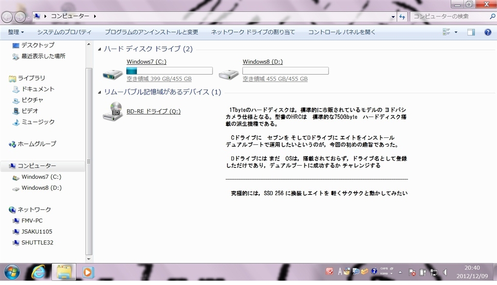Open Help with the question mark icon

click(488, 32)
